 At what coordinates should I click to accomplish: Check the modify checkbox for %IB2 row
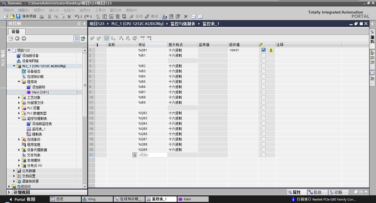tap(264, 66)
